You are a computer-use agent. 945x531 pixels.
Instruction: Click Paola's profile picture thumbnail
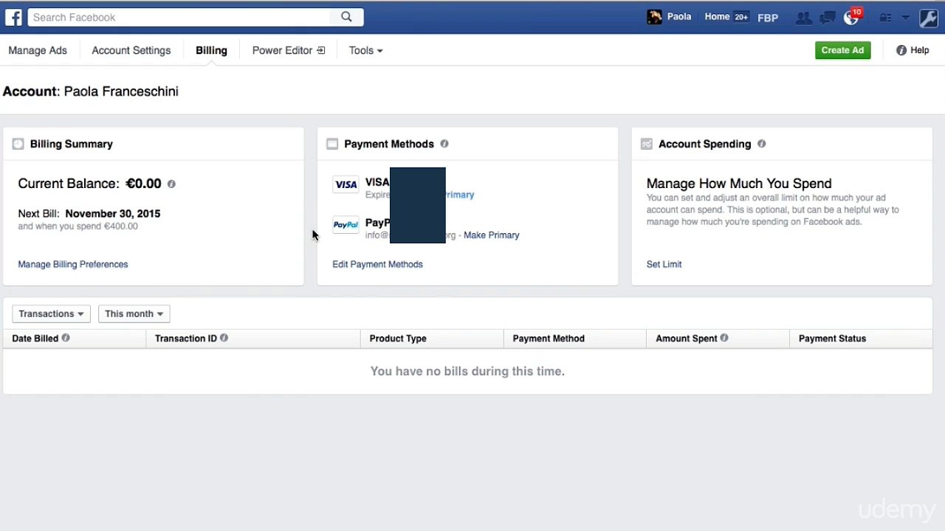click(x=654, y=17)
